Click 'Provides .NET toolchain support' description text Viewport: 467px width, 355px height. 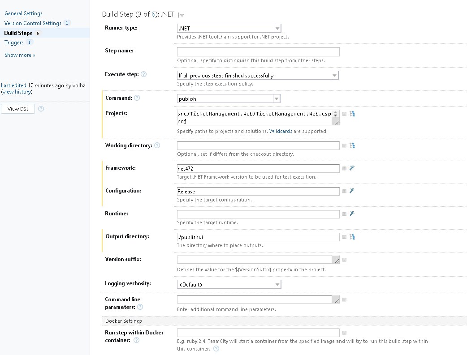pos(233,37)
